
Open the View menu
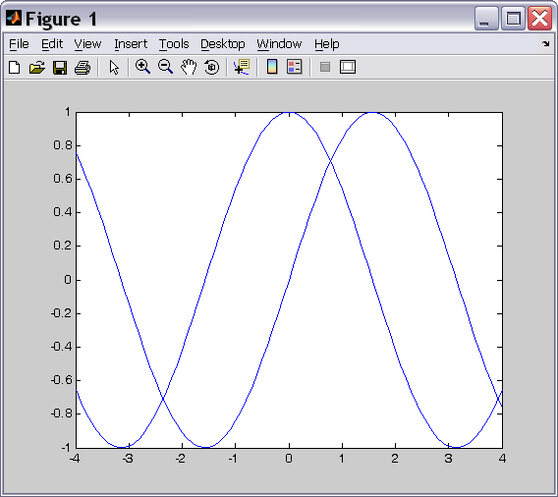click(x=87, y=44)
